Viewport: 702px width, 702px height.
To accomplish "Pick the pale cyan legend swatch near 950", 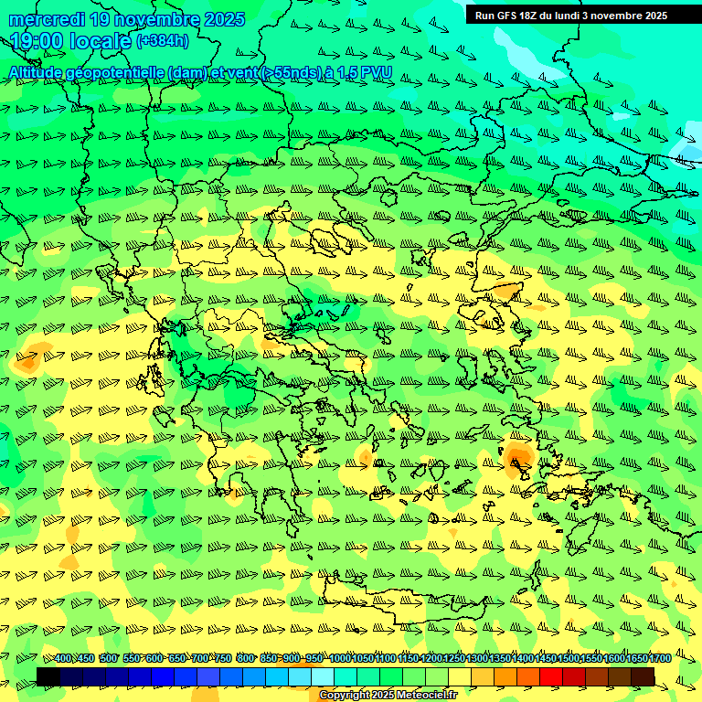I will coord(323,676).
